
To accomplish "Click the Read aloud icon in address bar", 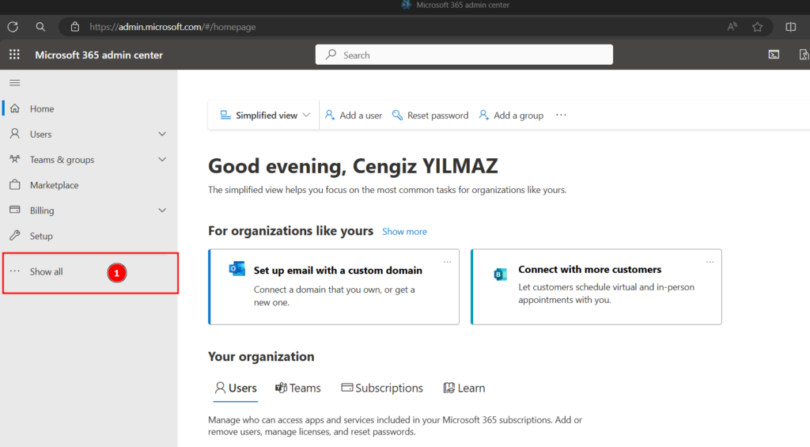I will pyautogui.click(x=732, y=27).
